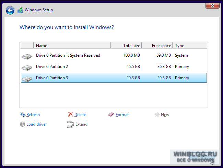Open the Load driver link
Image resolution: width=223 pixels, height=168 pixels.
pos(37,124)
